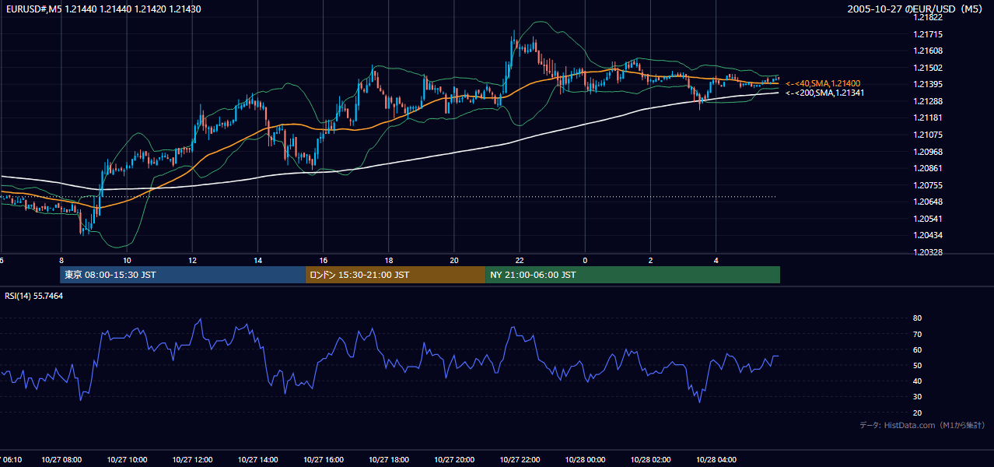Image resolution: width=994 pixels, height=467 pixels.
Task: Click price axis value 1.21288
Action: point(928,101)
